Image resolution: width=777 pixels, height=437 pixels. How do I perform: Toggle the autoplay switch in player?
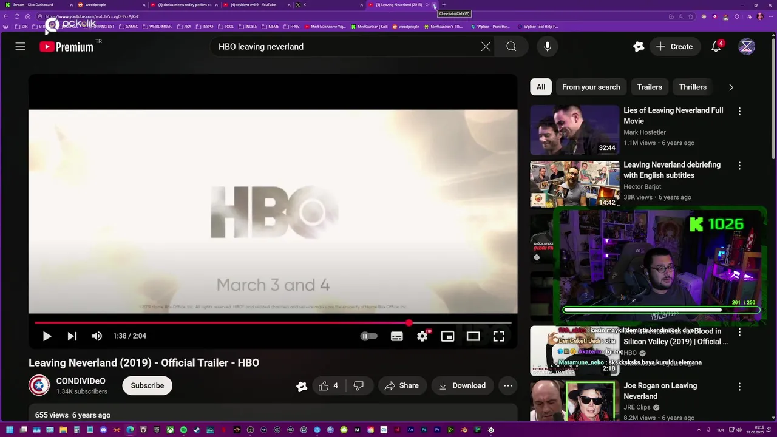pyautogui.click(x=368, y=336)
